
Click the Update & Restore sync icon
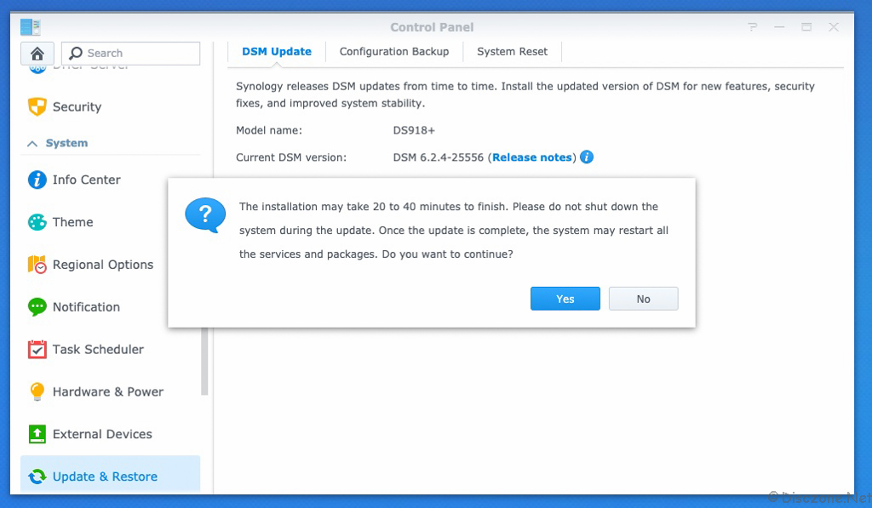37,477
